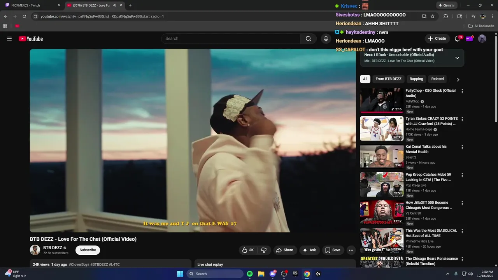This screenshot has width=498, height=280.
Task: Go to YouTube home via logo
Action: (31, 38)
